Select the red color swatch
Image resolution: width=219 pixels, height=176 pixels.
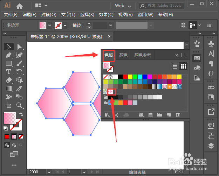[x=125, y=77]
